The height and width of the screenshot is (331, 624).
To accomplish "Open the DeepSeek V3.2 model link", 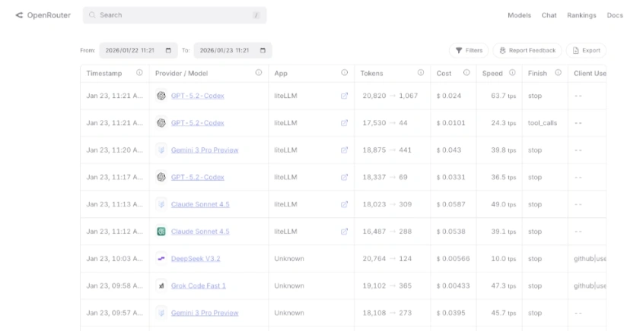I will 196,259.
